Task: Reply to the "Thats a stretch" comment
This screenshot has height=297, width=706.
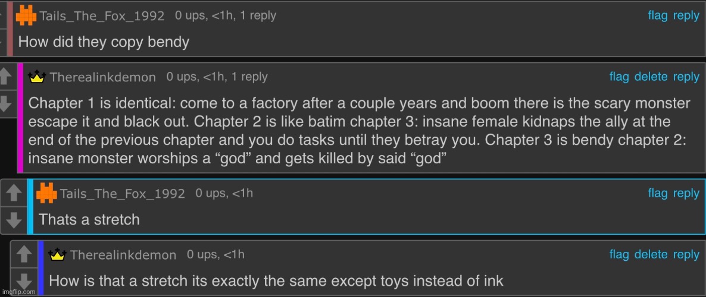Action: 686,193
